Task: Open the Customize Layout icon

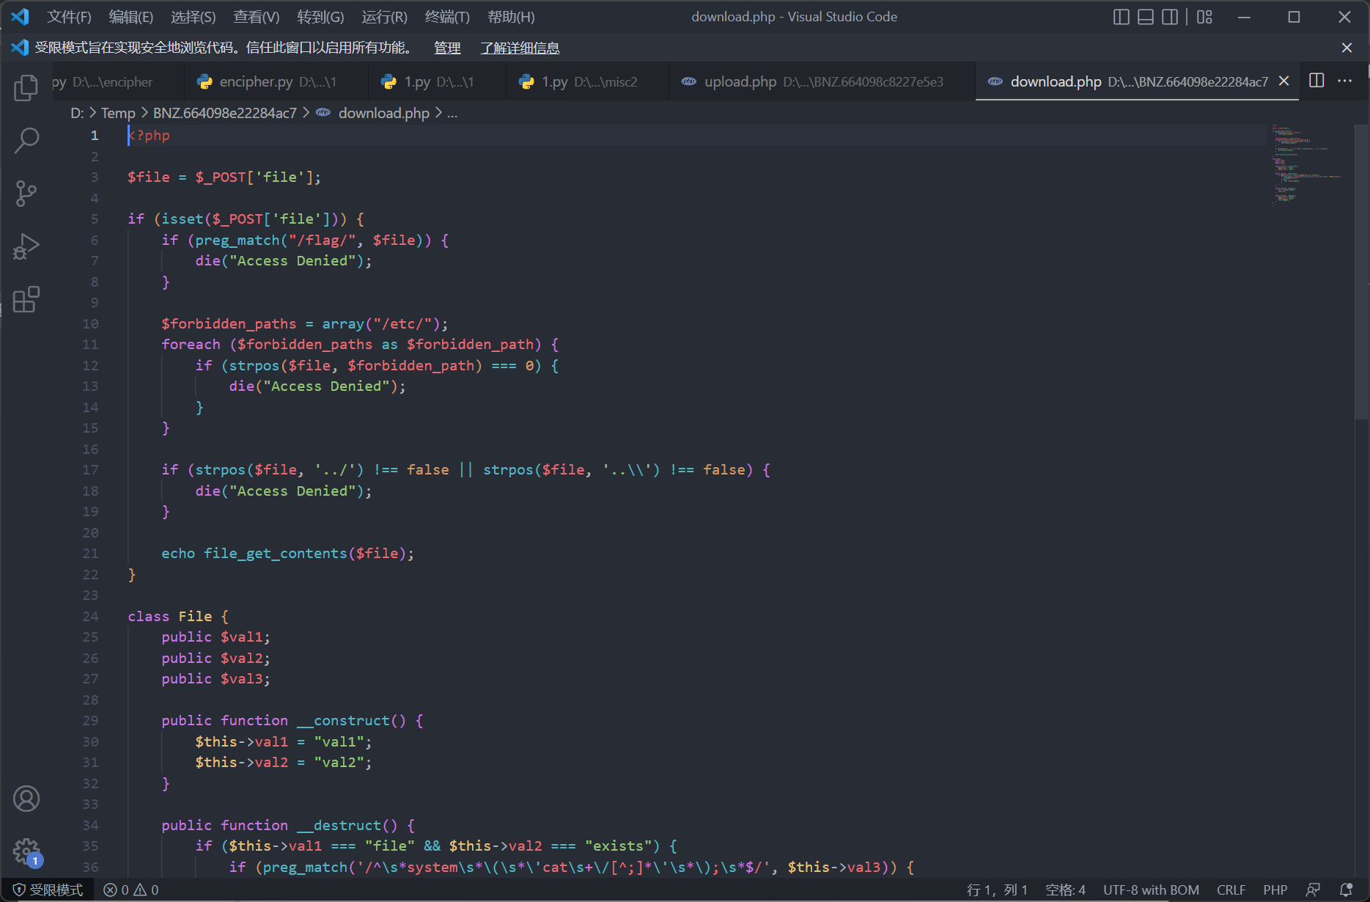Action: click(x=1204, y=17)
